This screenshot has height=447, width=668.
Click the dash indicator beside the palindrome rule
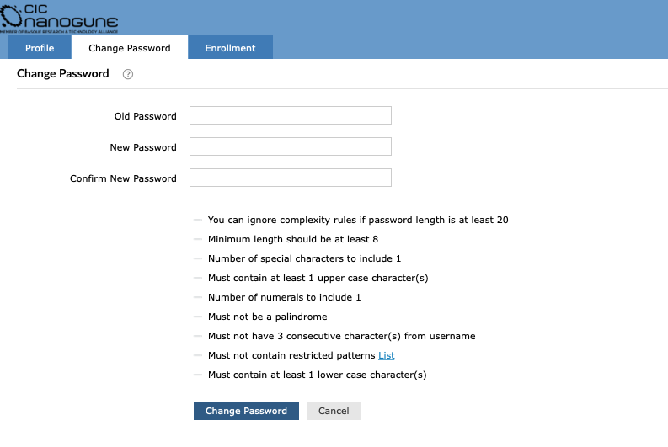pyautogui.click(x=199, y=317)
